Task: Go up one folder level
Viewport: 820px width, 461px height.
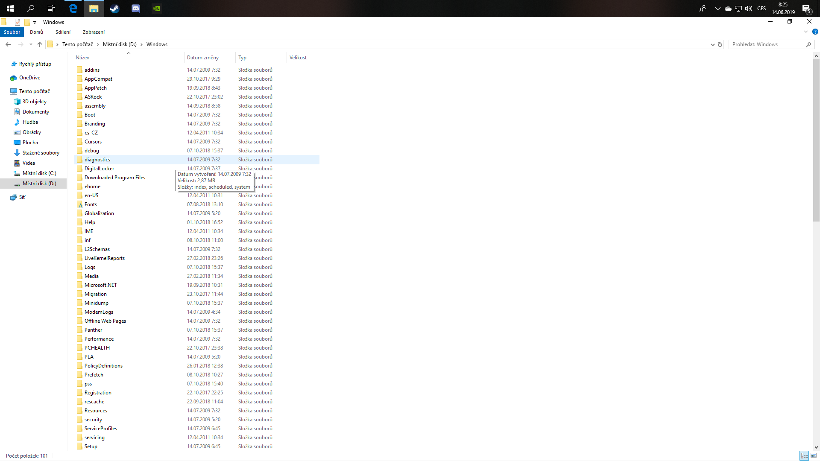Action: 40,44
